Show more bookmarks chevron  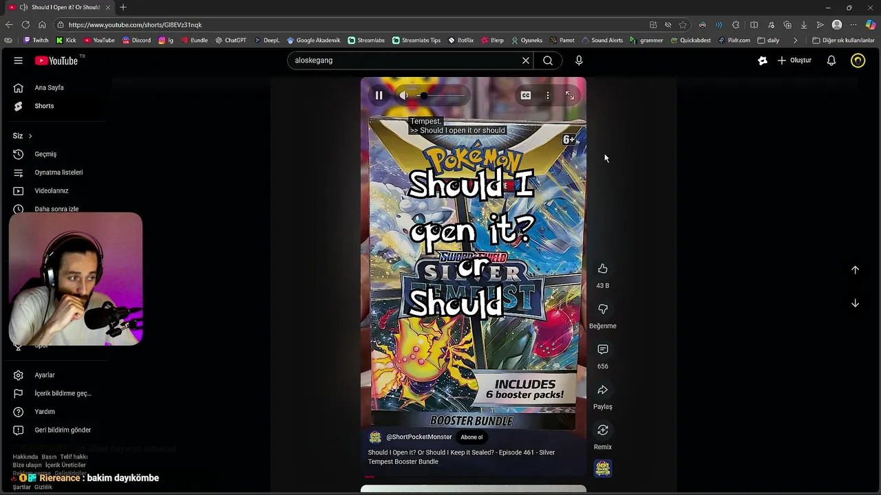(796, 41)
